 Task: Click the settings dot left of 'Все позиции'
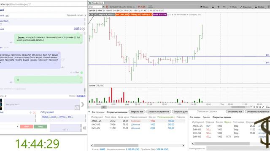tap(89, 112)
